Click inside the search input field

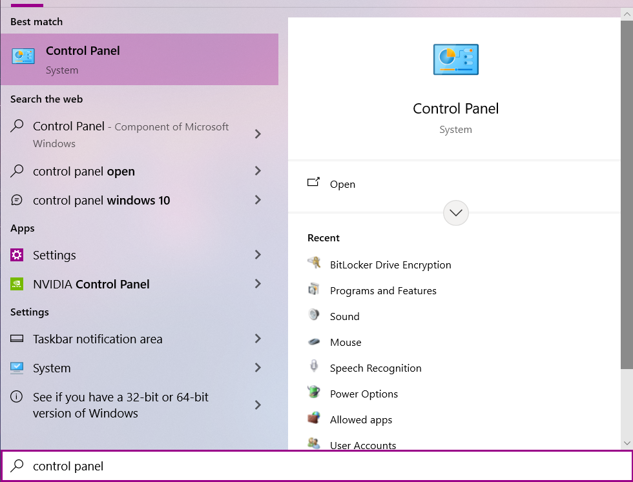point(194,466)
